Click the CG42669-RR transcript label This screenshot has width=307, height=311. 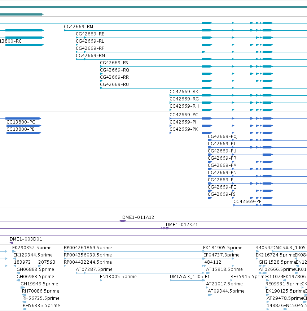click(x=114, y=77)
